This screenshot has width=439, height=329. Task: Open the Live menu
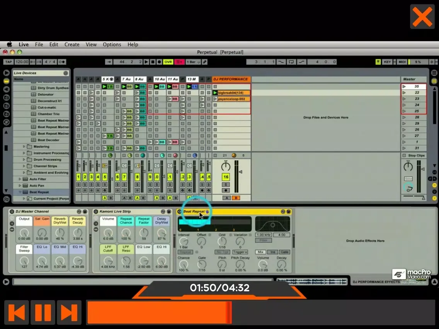coord(24,44)
